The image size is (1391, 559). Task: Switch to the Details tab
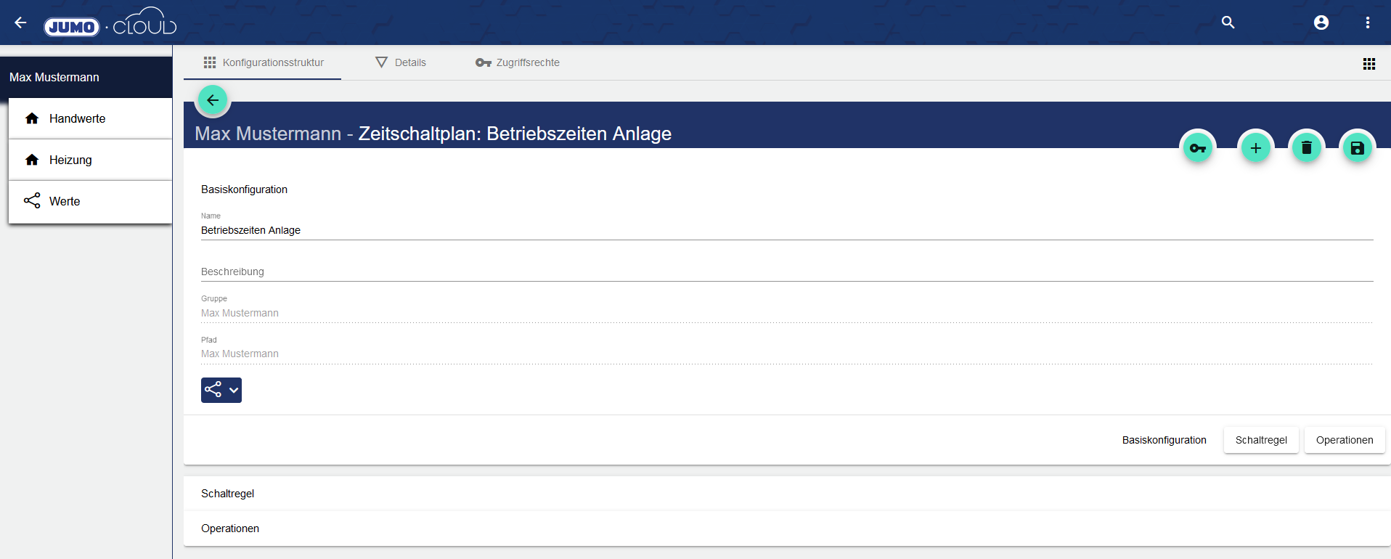point(401,62)
